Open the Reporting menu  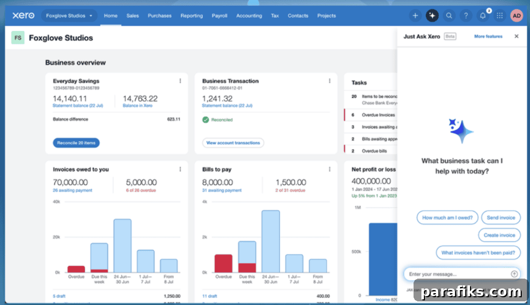[192, 16]
